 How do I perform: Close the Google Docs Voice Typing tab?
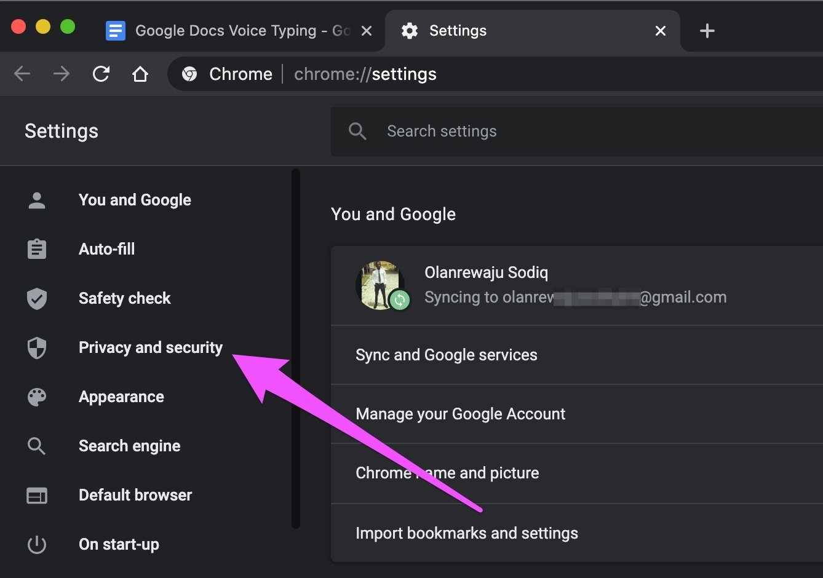pos(367,31)
